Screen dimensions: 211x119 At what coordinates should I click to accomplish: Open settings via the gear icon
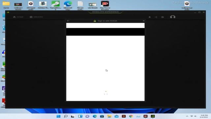[x=163, y=17]
